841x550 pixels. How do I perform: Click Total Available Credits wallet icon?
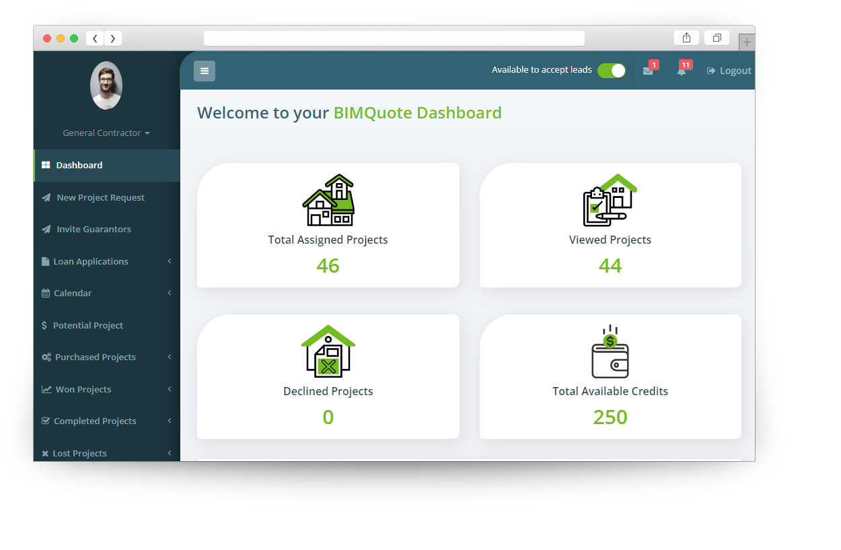(x=610, y=351)
